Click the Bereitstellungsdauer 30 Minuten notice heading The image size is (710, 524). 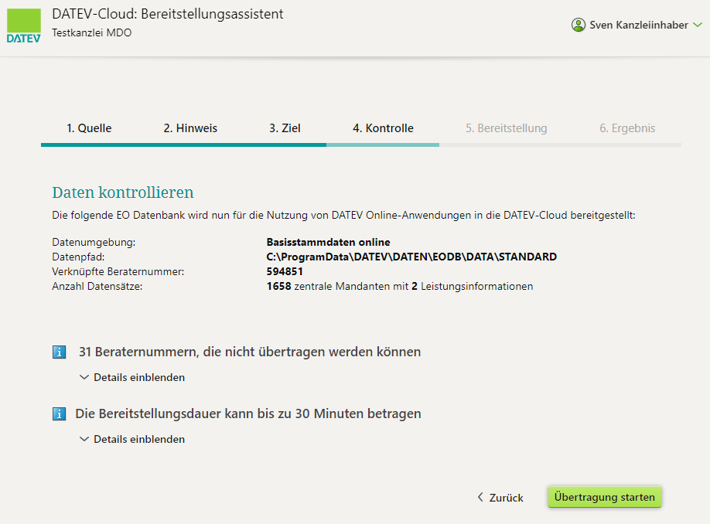(x=248, y=413)
